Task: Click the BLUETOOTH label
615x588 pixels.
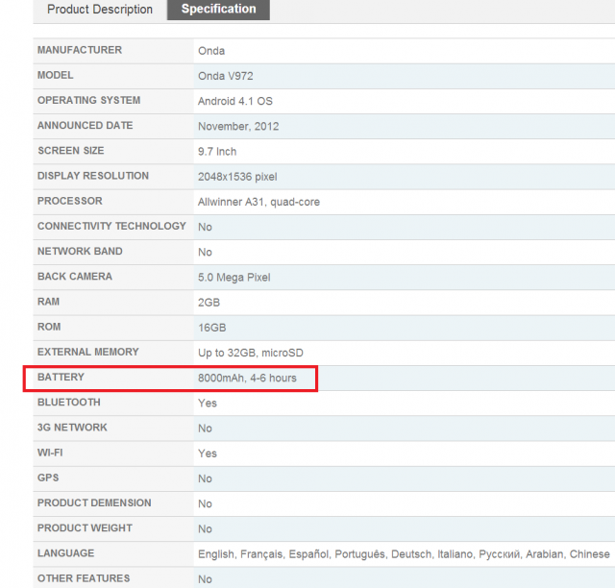Action: coord(68,402)
